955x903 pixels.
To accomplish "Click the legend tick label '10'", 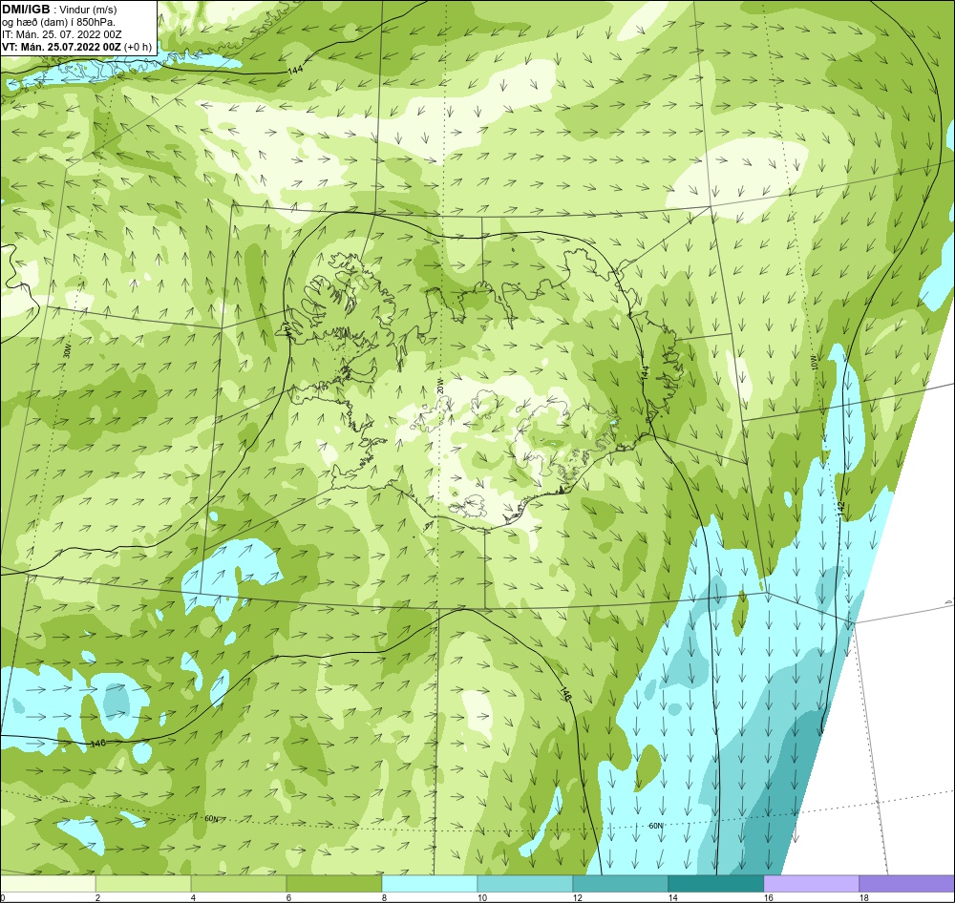I will point(481,897).
